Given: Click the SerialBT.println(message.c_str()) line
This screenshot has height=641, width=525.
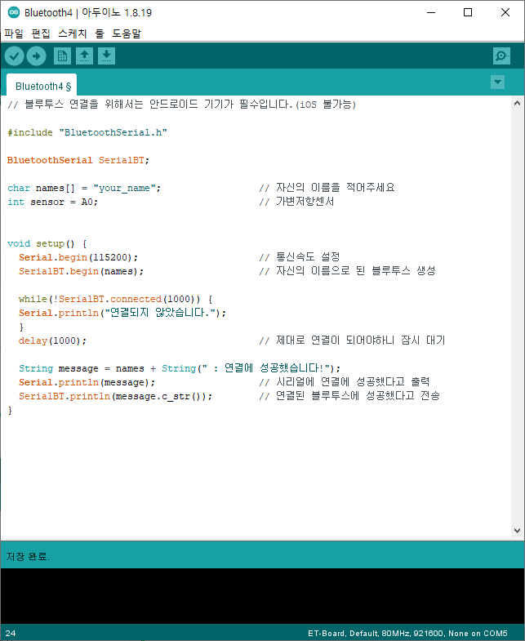Looking at the screenshot, I should 115,397.
